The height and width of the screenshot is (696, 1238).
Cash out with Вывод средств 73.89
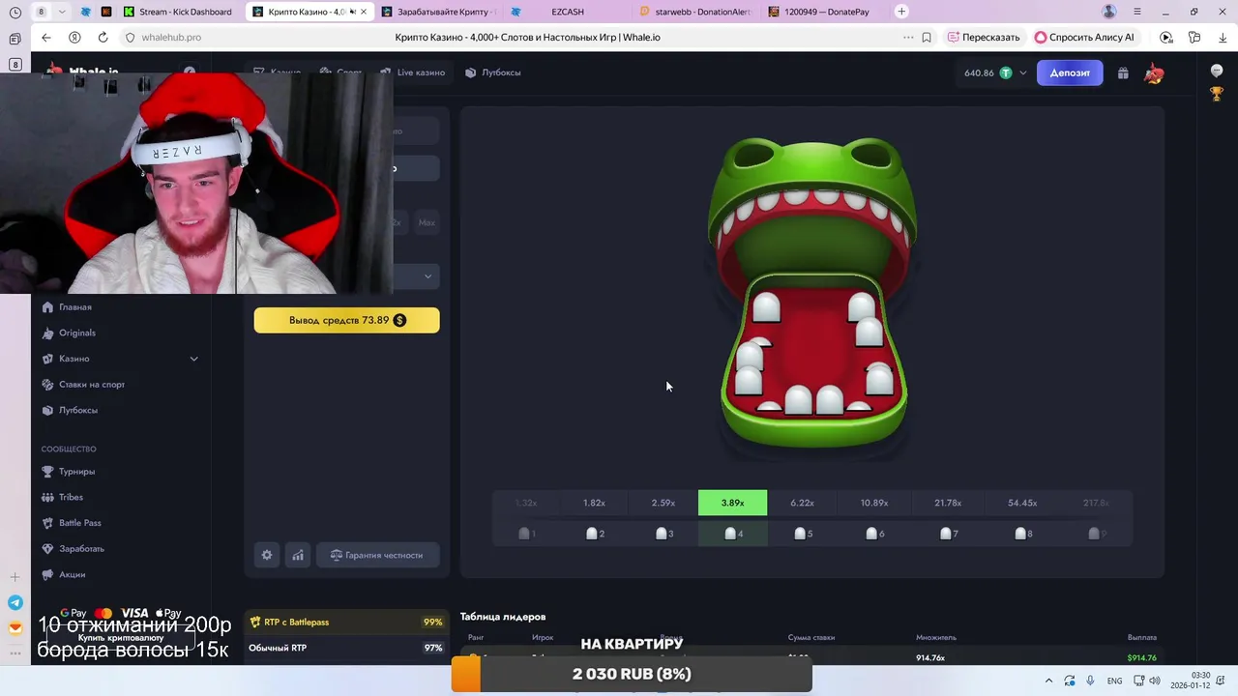[346, 320]
